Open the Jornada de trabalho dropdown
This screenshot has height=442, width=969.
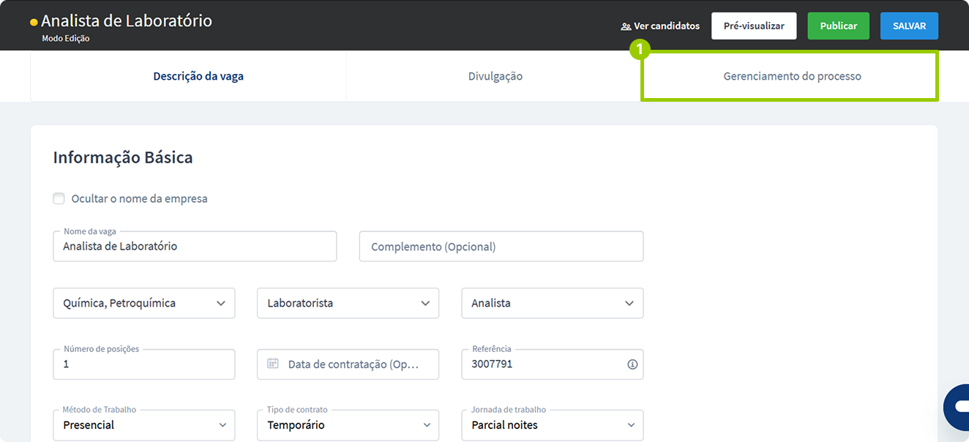pos(552,425)
